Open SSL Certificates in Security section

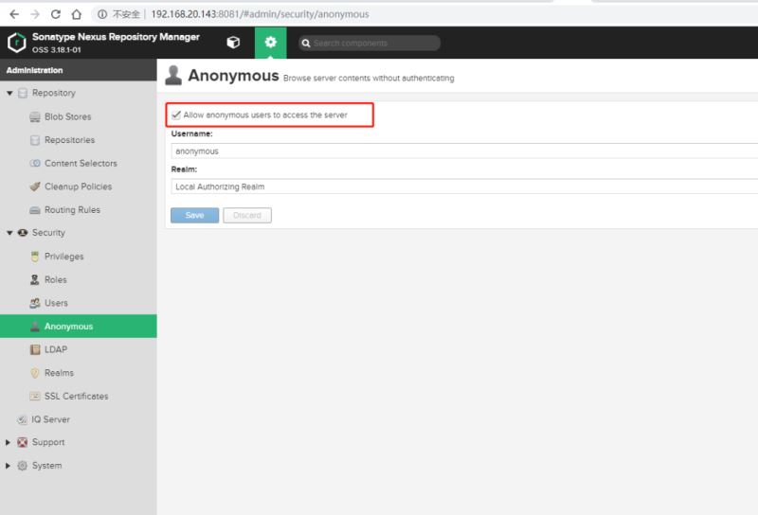coord(76,396)
